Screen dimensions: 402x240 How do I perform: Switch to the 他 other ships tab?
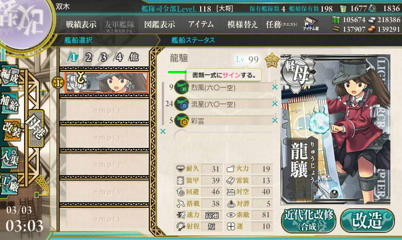(x=134, y=57)
